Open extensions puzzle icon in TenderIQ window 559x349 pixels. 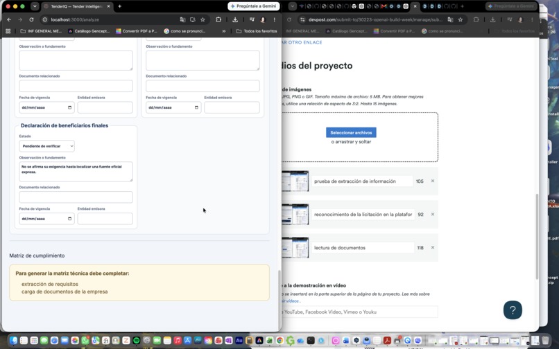point(218,19)
